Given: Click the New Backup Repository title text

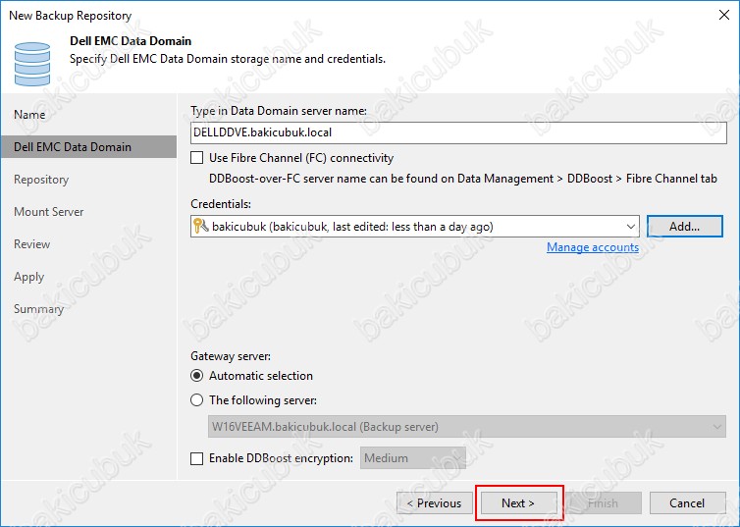Looking at the screenshot, I should 71,16.
